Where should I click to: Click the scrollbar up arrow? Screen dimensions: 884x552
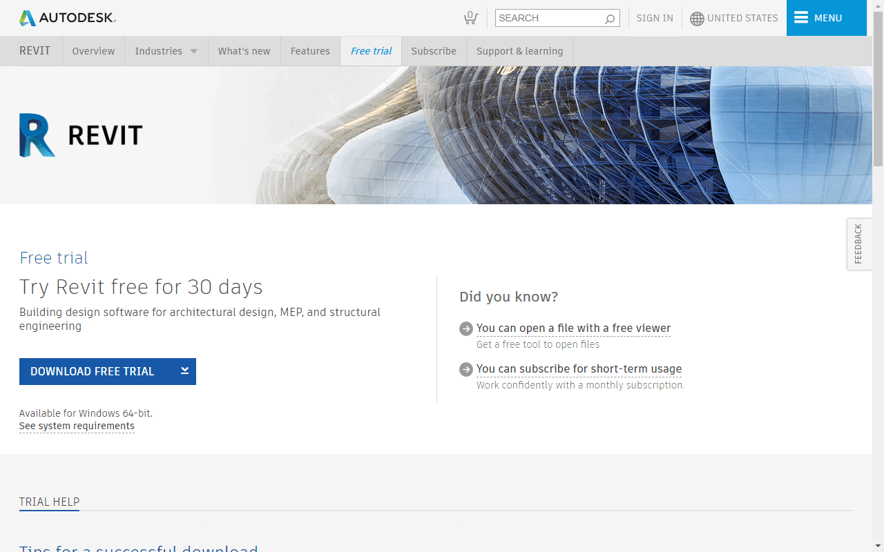click(x=878, y=6)
